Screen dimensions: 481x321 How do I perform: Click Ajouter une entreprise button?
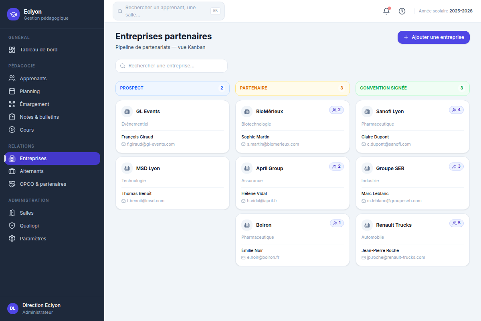(433, 37)
